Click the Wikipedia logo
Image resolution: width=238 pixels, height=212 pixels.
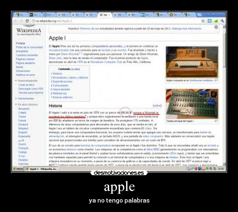pos(29,30)
